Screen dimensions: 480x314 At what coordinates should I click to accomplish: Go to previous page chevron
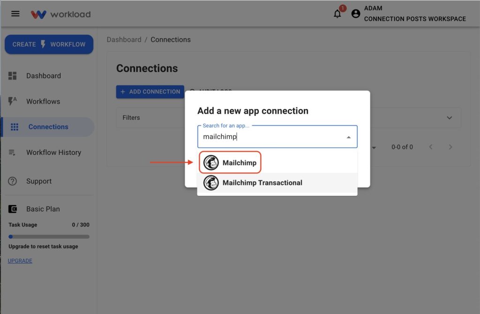coord(431,147)
